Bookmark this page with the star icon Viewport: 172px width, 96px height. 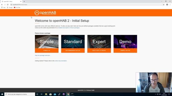tap(164, 5)
